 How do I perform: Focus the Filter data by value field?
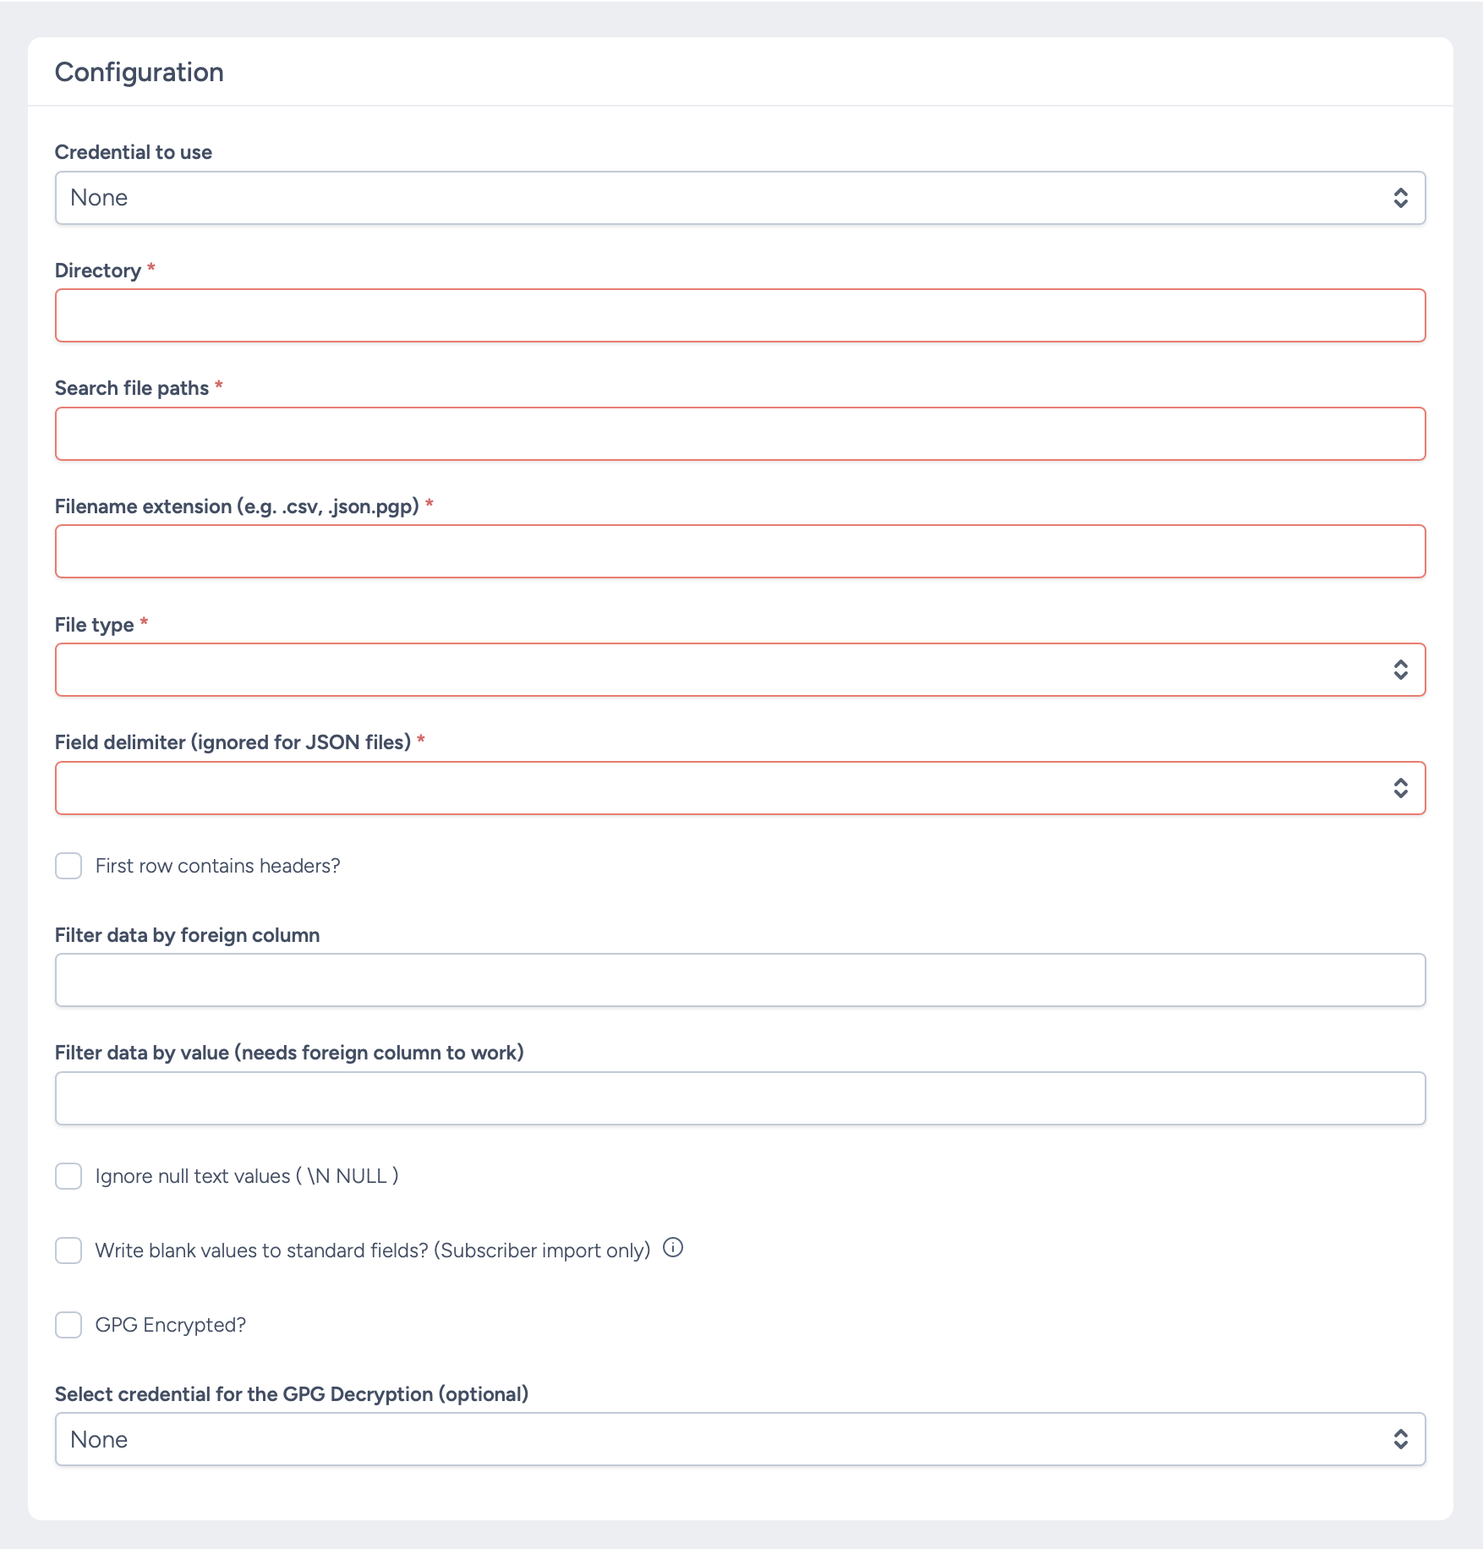[740, 1098]
